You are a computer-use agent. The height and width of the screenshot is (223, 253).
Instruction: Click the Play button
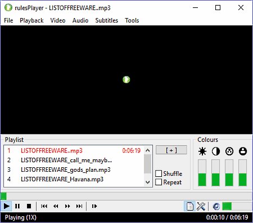click(x=6, y=206)
